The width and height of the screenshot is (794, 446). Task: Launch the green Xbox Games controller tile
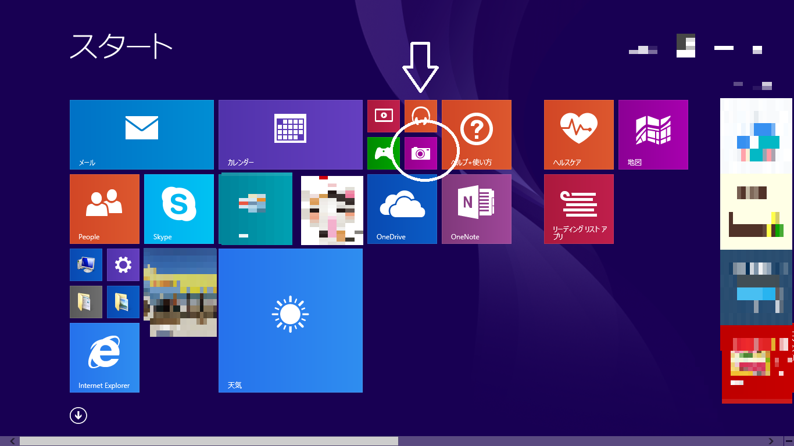384,153
